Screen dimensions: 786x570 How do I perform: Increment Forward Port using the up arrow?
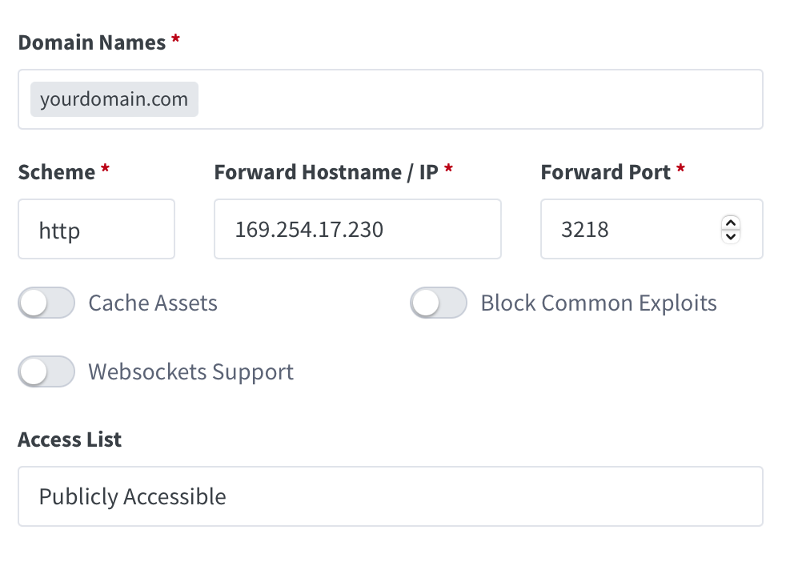[730, 223]
